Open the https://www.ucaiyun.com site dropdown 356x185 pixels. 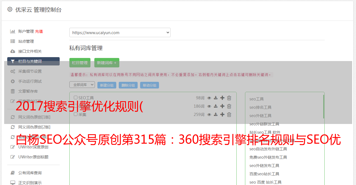point(120,32)
